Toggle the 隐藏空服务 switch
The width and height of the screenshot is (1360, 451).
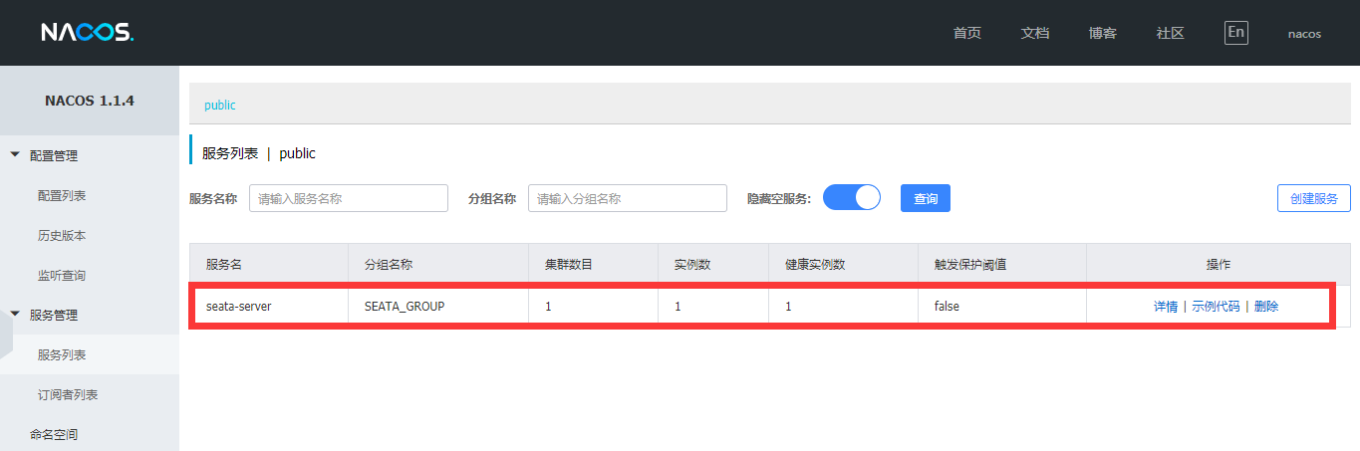(851, 197)
